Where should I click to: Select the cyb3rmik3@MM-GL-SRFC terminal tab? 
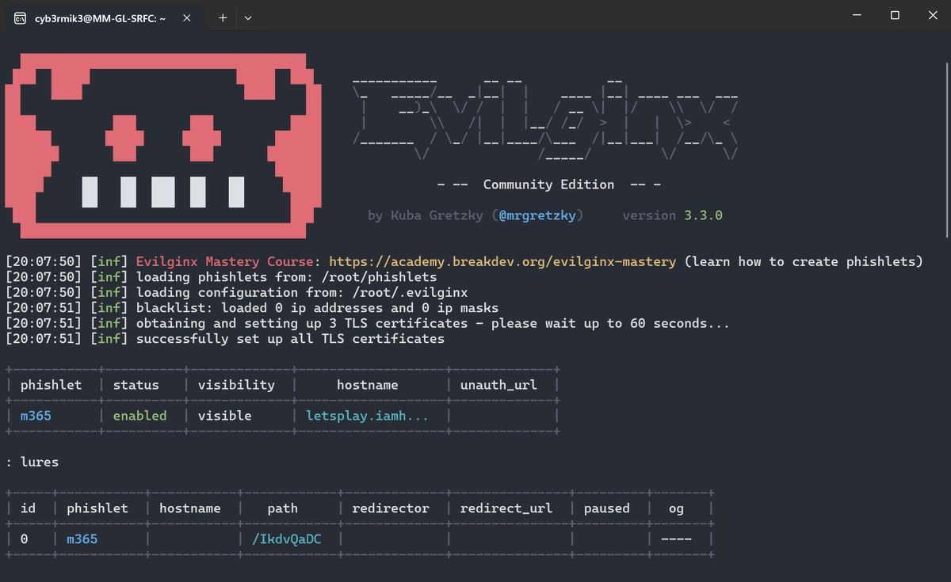[x=105, y=17]
